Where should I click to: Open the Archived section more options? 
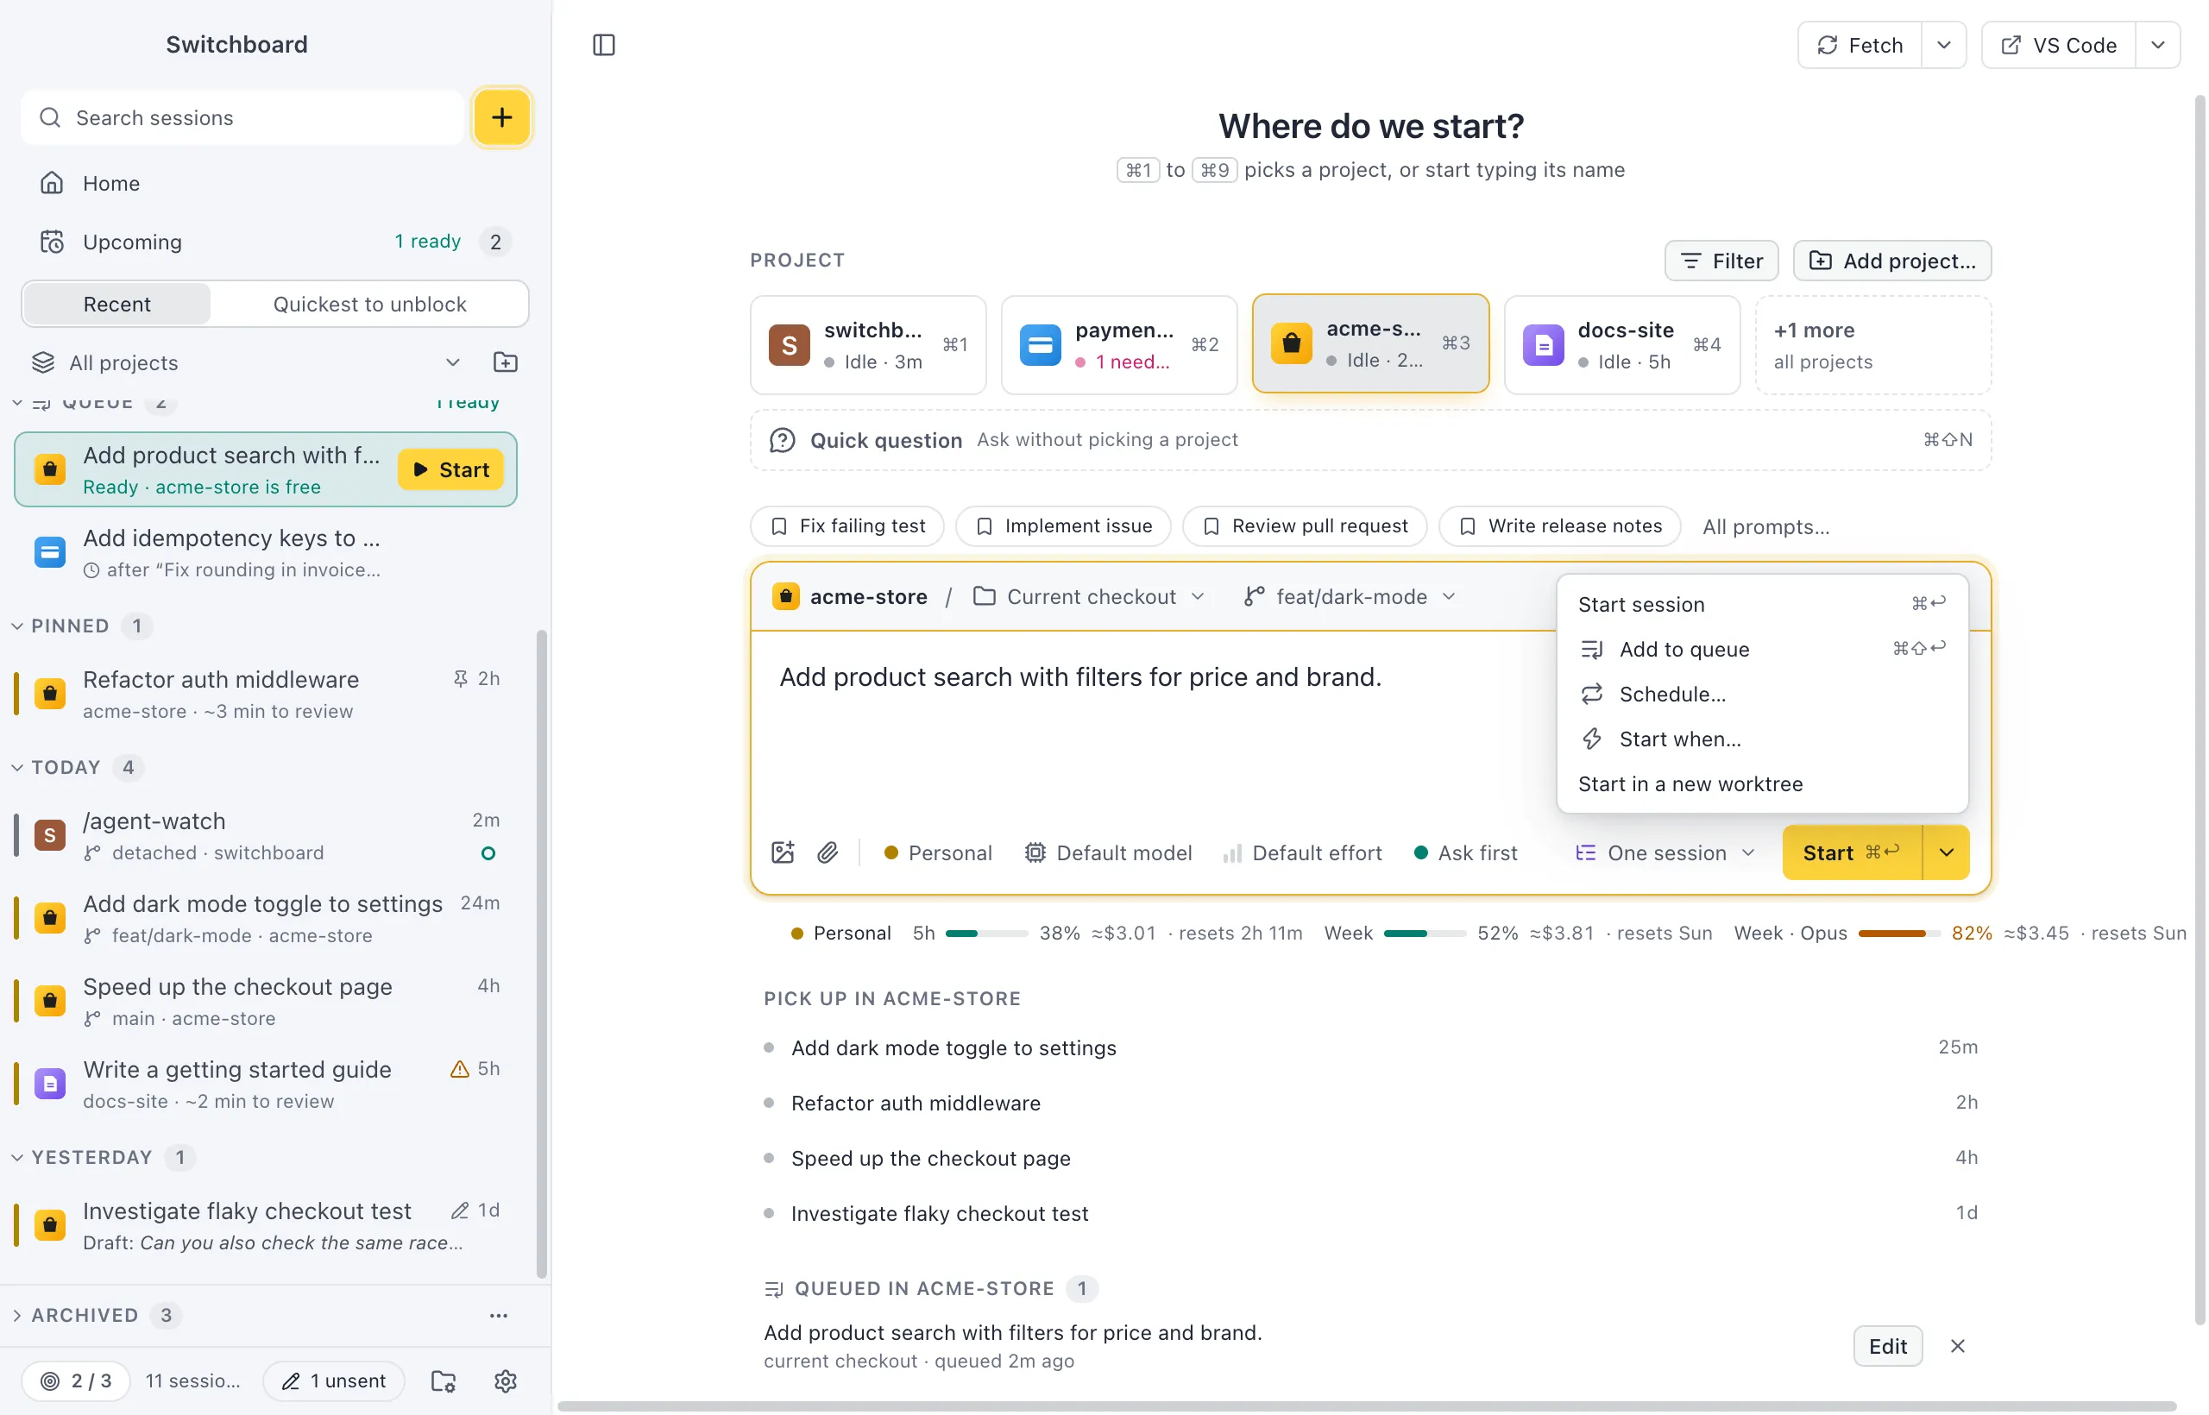tap(499, 1315)
